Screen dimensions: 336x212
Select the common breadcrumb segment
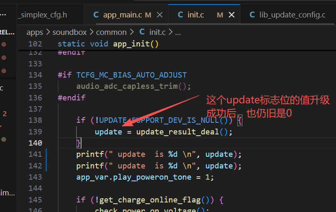(x=111, y=32)
